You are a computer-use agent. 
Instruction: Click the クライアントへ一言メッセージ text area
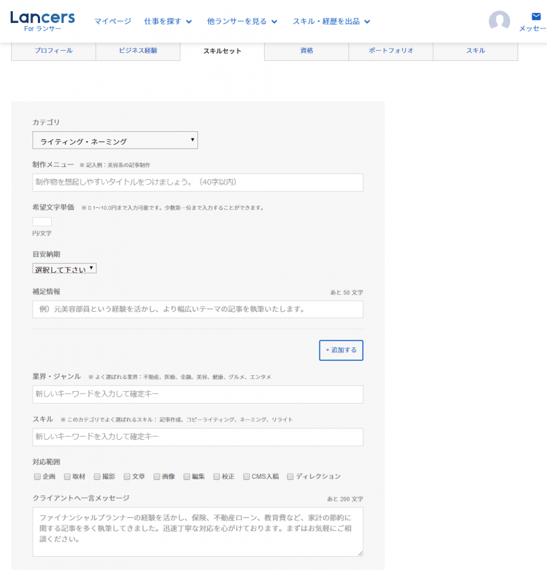pyautogui.click(x=198, y=531)
